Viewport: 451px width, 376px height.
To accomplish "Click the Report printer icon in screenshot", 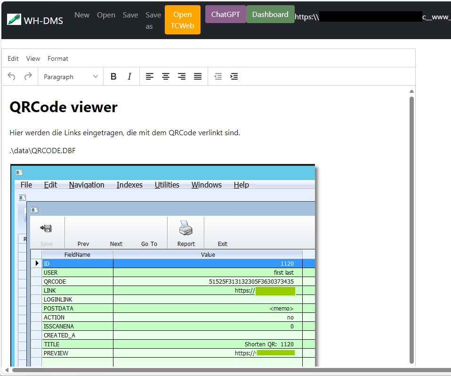I will (186, 229).
